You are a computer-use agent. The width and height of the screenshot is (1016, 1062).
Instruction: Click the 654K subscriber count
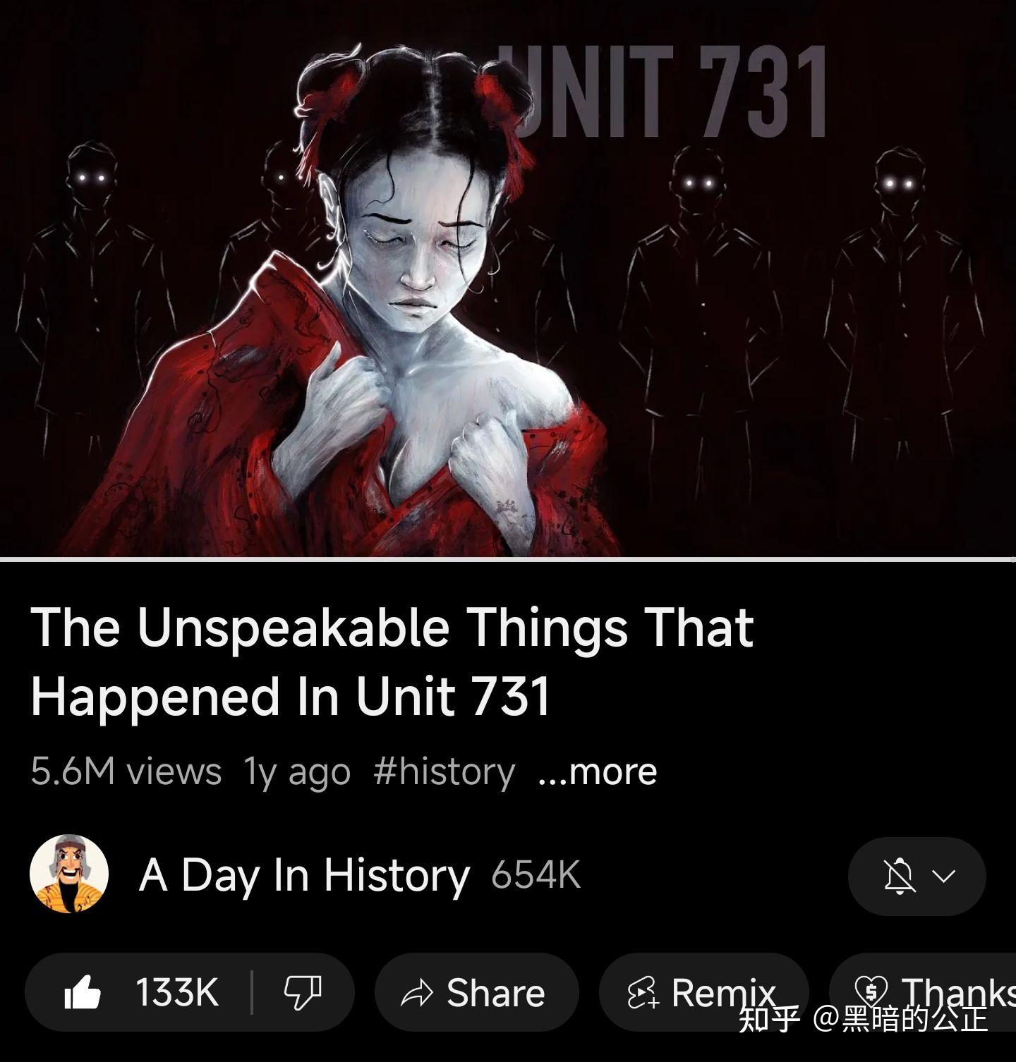pos(536,875)
